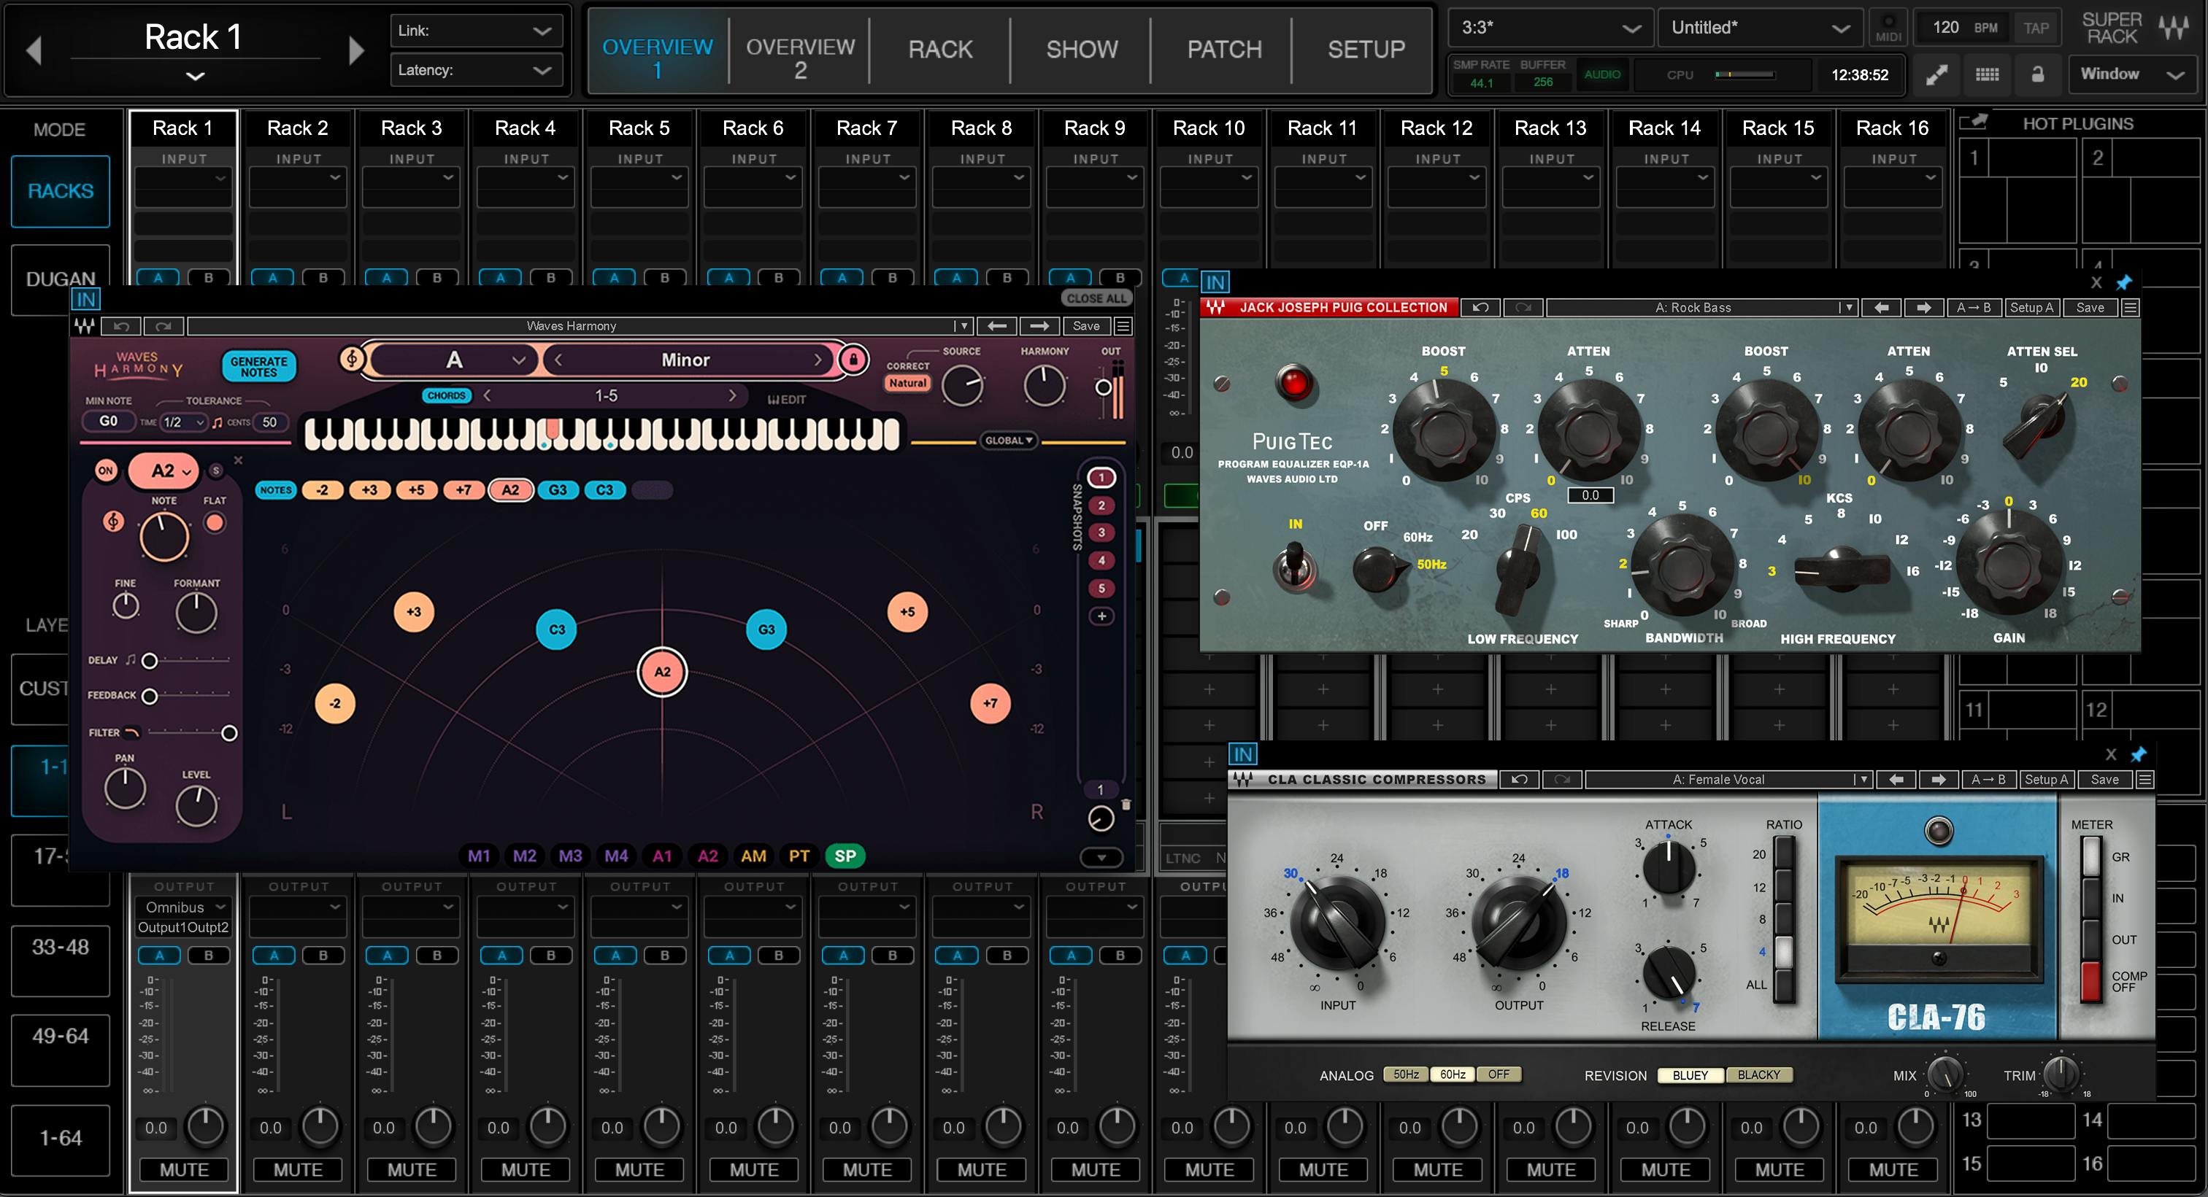Switch to the PATCH tab
This screenshot has height=1197, width=2208.
tap(1223, 49)
